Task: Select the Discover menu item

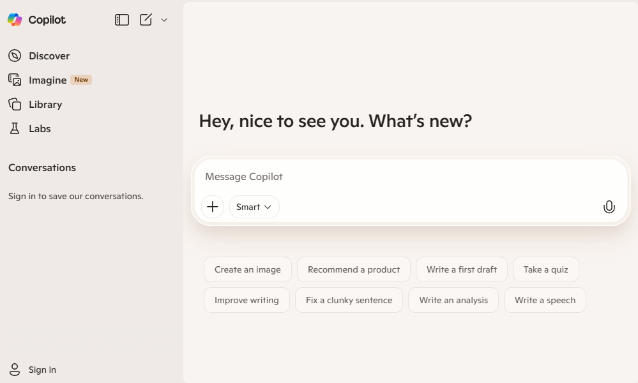Action: pos(49,56)
